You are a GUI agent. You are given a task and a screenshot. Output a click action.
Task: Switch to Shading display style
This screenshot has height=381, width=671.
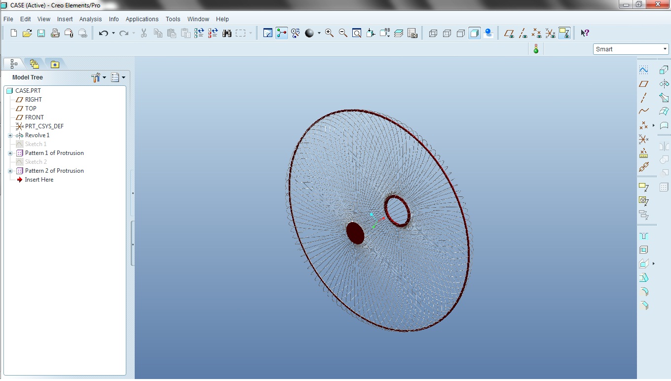pyautogui.click(x=475, y=33)
